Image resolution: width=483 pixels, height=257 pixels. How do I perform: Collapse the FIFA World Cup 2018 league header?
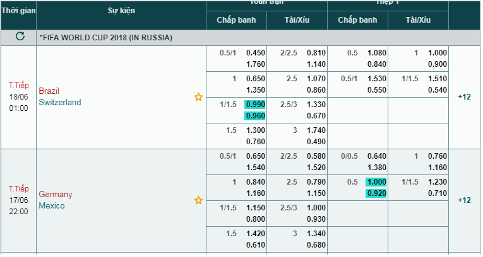105,38
